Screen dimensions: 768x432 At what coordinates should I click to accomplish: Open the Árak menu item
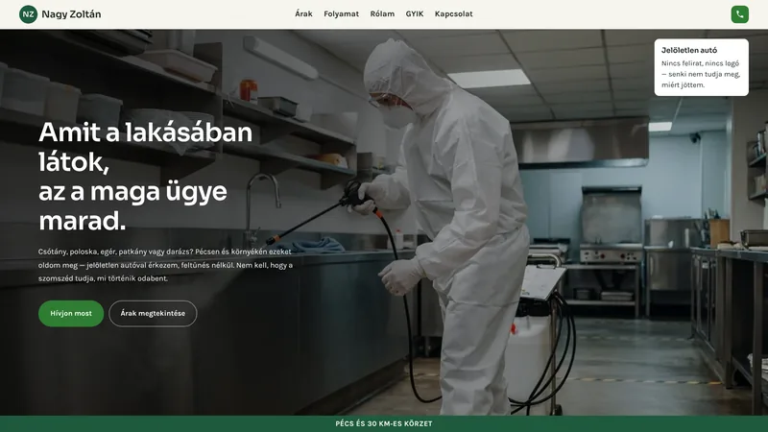[x=303, y=13]
